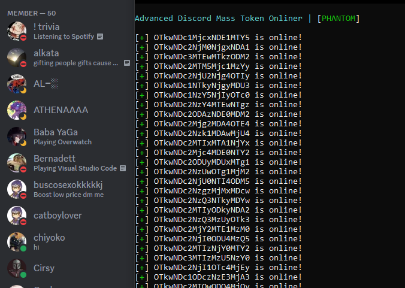Click terminal line OTkwNDc2NjI0ODU4MzQ5
Image resolution: width=405 pixels, height=288 pixels.
219,238
